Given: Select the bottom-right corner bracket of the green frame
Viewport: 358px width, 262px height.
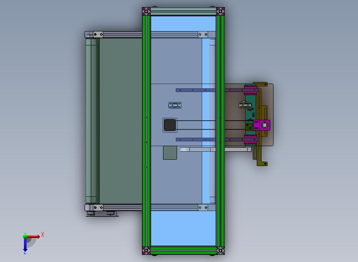Looking at the screenshot, I should (220, 250).
